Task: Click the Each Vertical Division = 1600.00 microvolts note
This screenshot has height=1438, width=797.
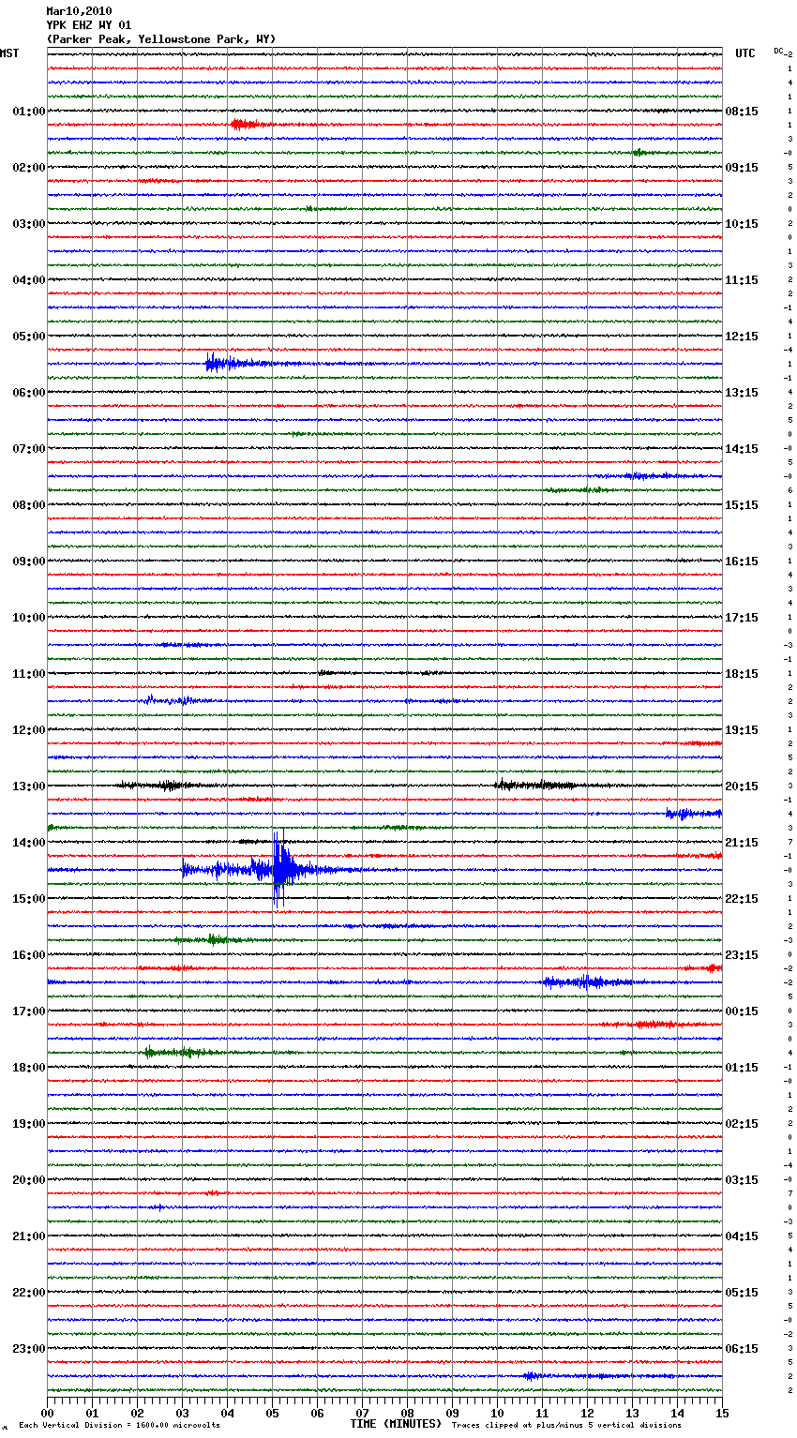Action: [120, 1425]
